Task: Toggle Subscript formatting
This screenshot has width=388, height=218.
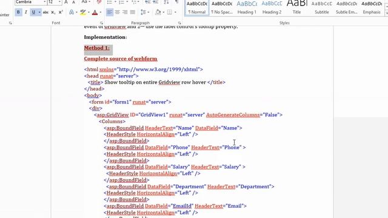Action: point(53,12)
